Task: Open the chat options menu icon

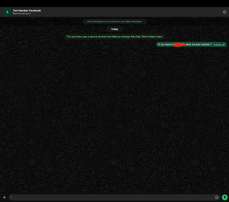Action: click(x=225, y=12)
